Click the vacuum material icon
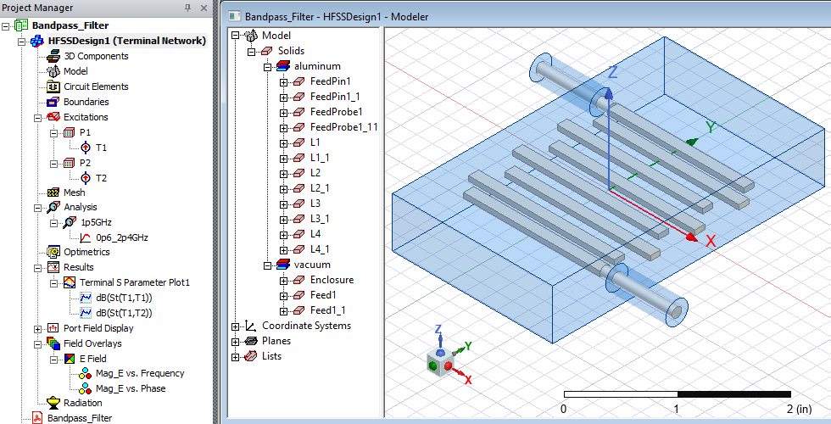 283,265
